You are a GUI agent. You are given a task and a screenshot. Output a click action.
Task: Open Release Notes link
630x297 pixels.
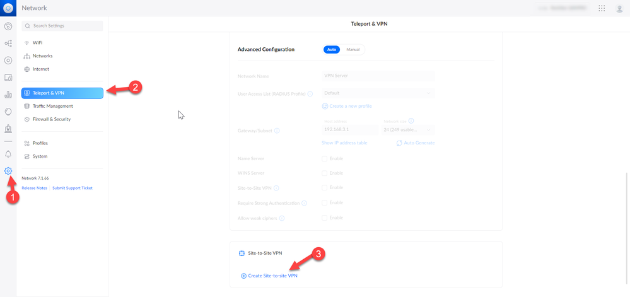[x=34, y=188]
